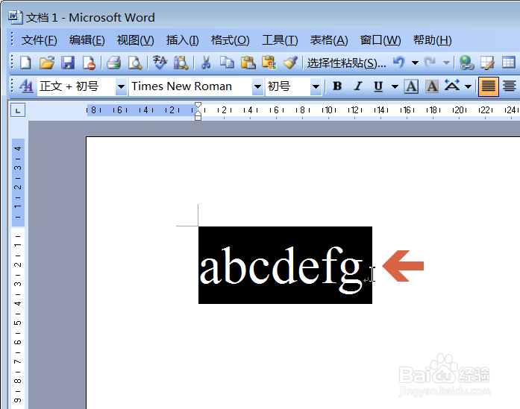Open the 帮助(H) menu
This screenshot has height=409, width=520.
point(432,40)
